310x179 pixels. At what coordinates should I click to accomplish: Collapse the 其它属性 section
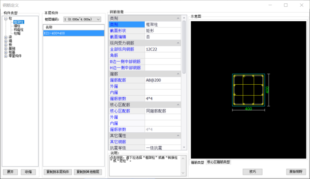click(x=178, y=136)
